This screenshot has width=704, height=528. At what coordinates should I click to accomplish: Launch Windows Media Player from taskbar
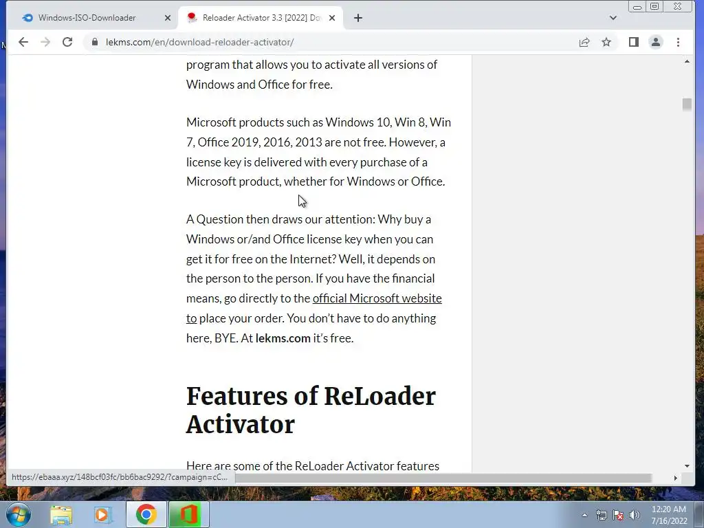(103, 514)
